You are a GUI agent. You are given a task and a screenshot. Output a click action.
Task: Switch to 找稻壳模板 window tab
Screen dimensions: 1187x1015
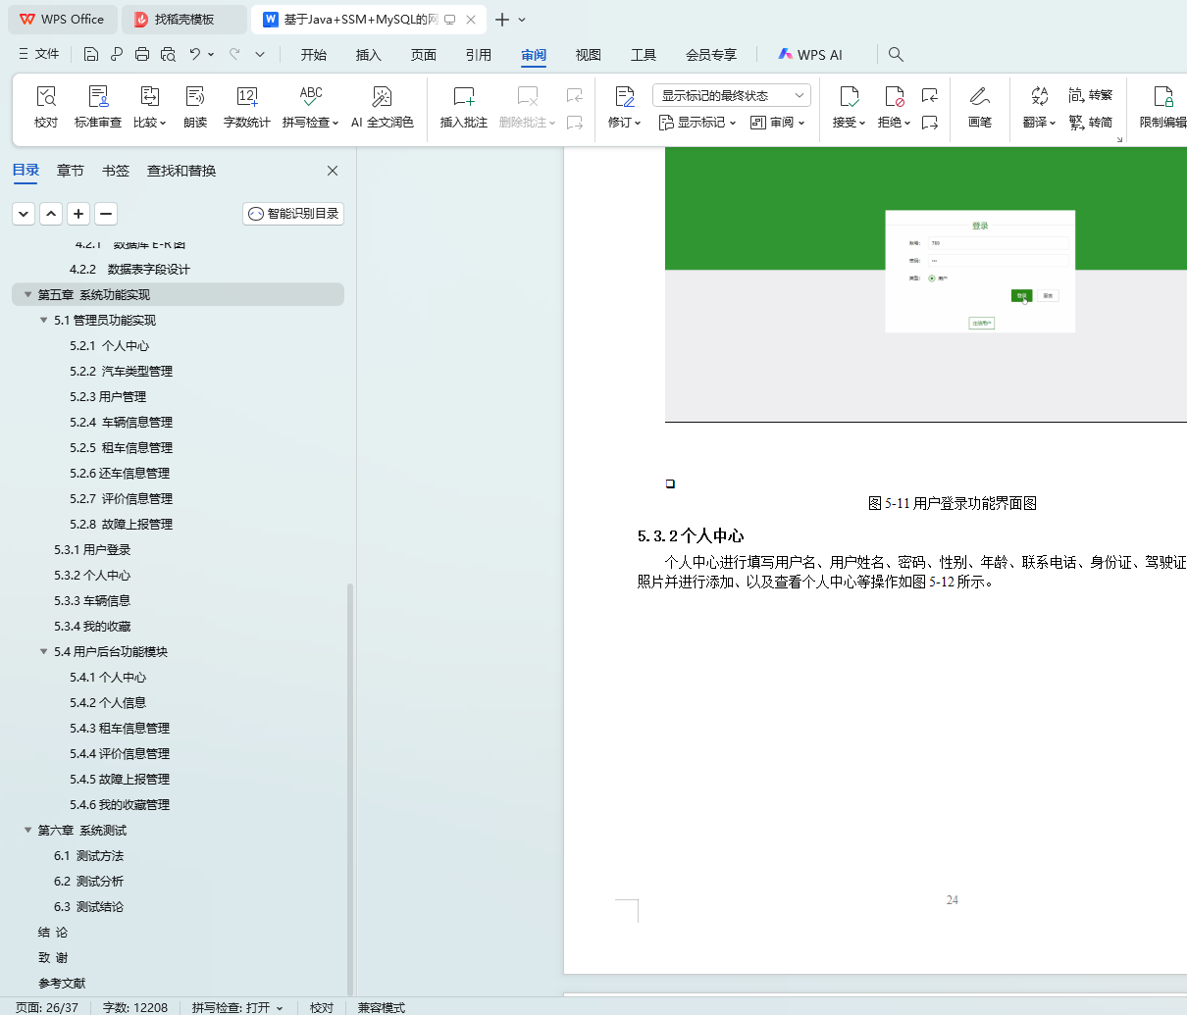184,19
